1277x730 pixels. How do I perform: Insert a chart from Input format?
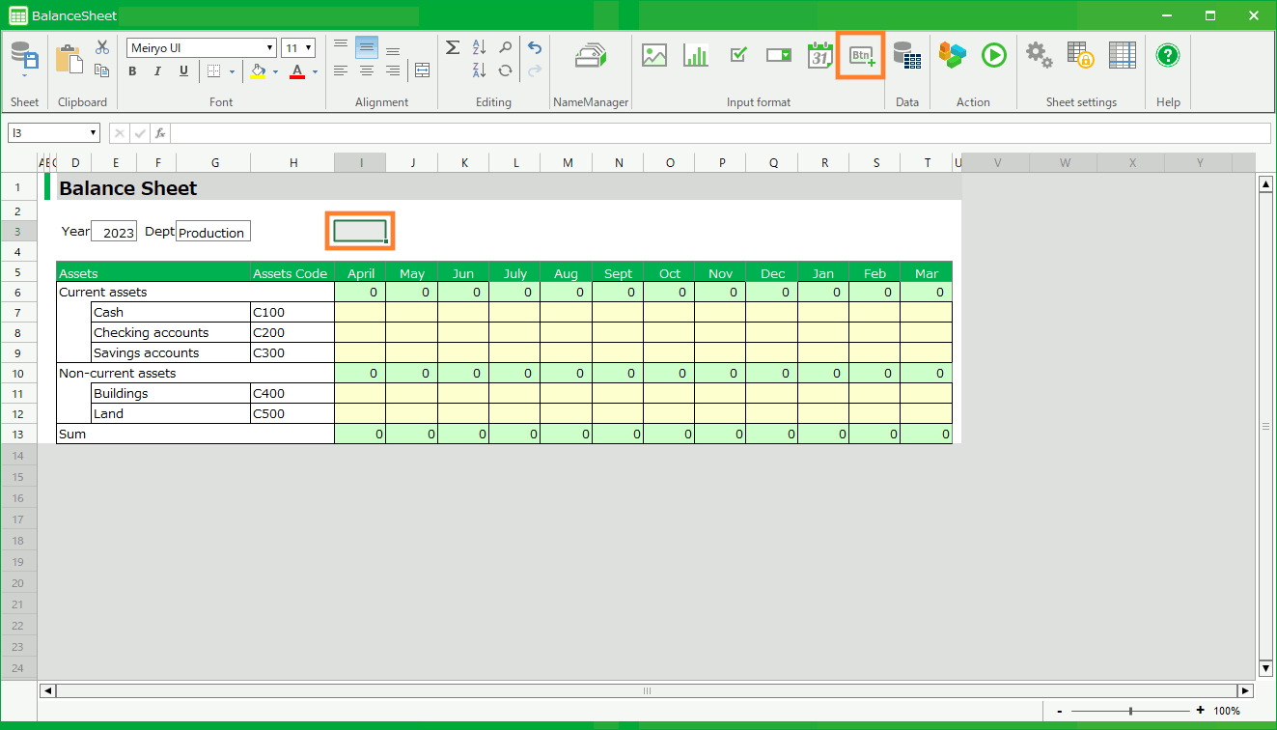695,56
